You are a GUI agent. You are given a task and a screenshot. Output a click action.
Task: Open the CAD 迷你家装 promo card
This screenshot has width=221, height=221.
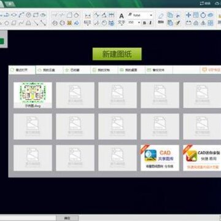point(202,158)
